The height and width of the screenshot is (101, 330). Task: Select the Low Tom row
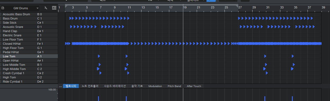pos(29,56)
